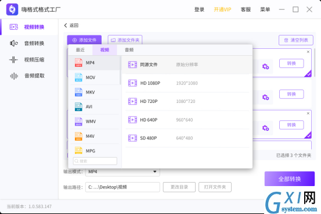Open settings gear for the third file
The image size is (321, 214).
265,128
